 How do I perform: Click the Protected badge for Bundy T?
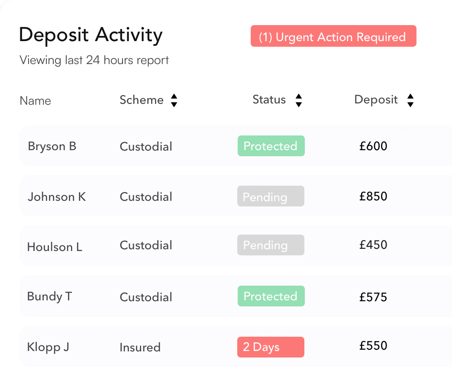271,296
